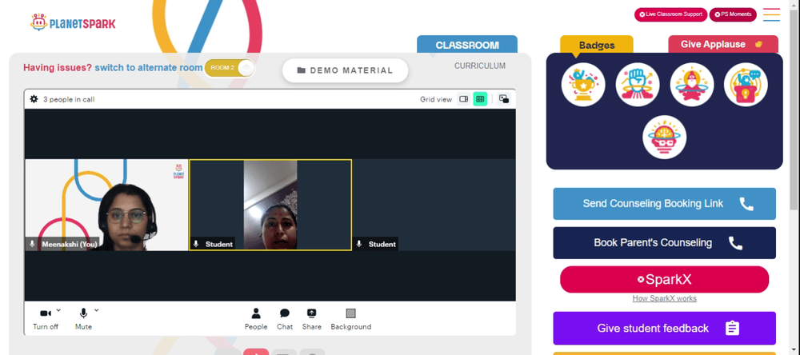
Task: Click the PlanetSpark logo
Action: (x=73, y=22)
